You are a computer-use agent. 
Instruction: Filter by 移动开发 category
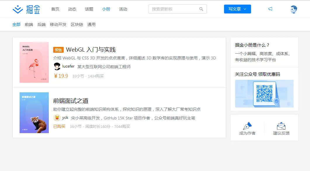click(58, 24)
